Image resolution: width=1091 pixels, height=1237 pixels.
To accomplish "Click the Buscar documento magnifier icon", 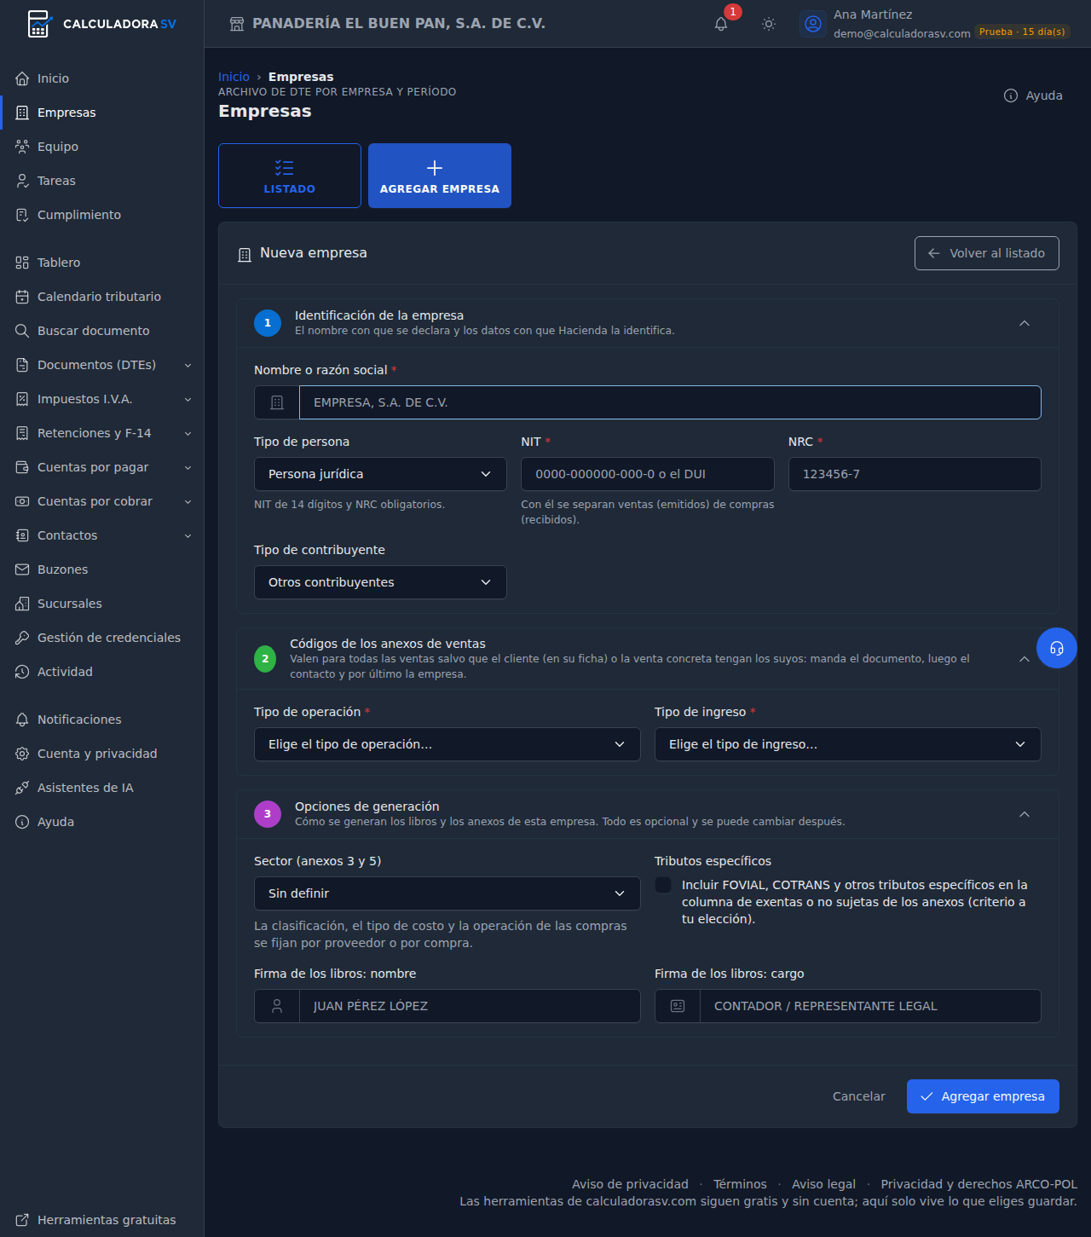I will (22, 331).
